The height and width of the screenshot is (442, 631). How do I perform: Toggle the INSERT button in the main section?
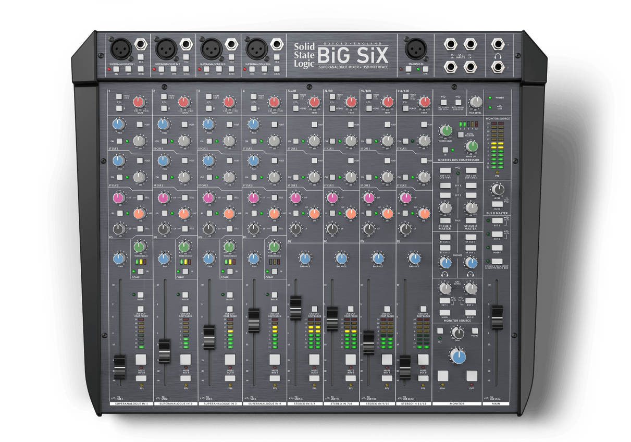pos(497,247)
